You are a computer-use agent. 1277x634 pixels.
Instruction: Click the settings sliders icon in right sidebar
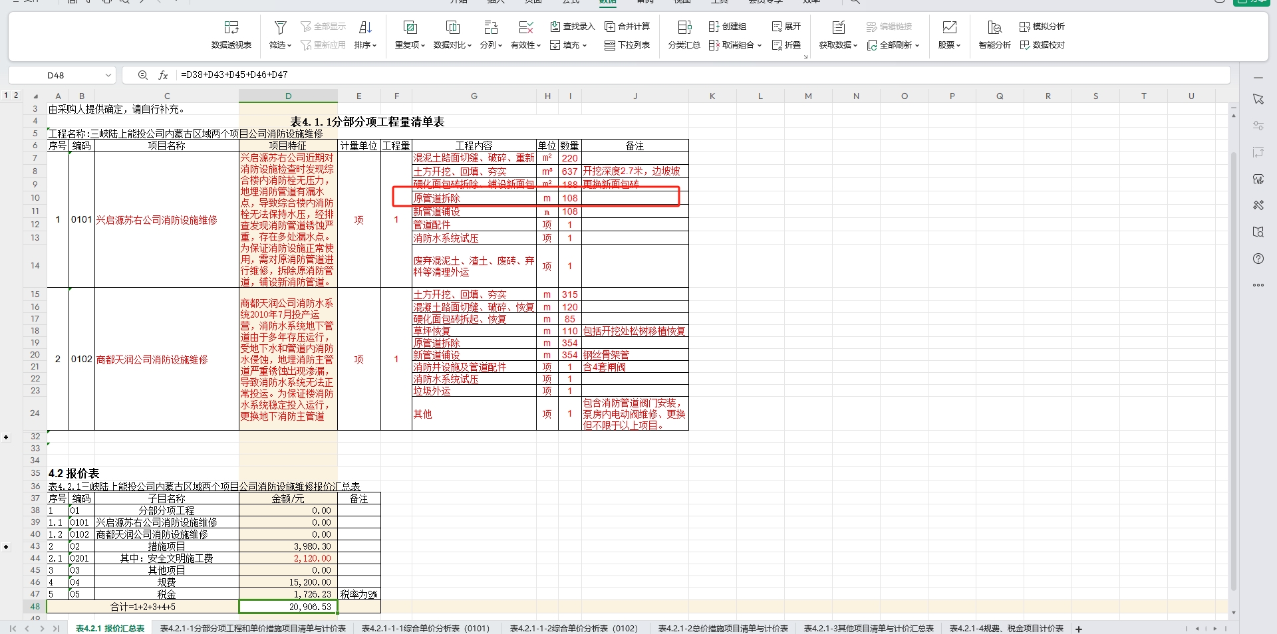click(1258, 126)
